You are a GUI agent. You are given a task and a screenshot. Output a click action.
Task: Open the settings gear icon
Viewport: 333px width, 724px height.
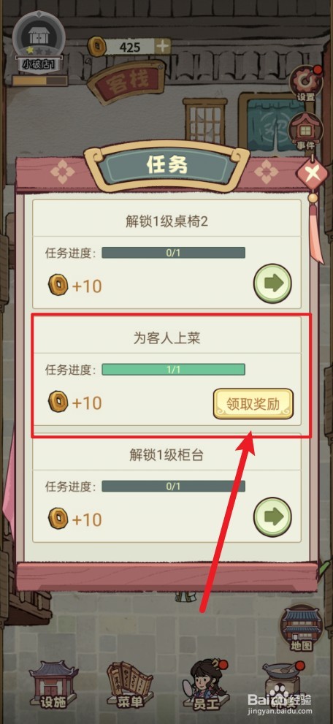pos(305,84)
